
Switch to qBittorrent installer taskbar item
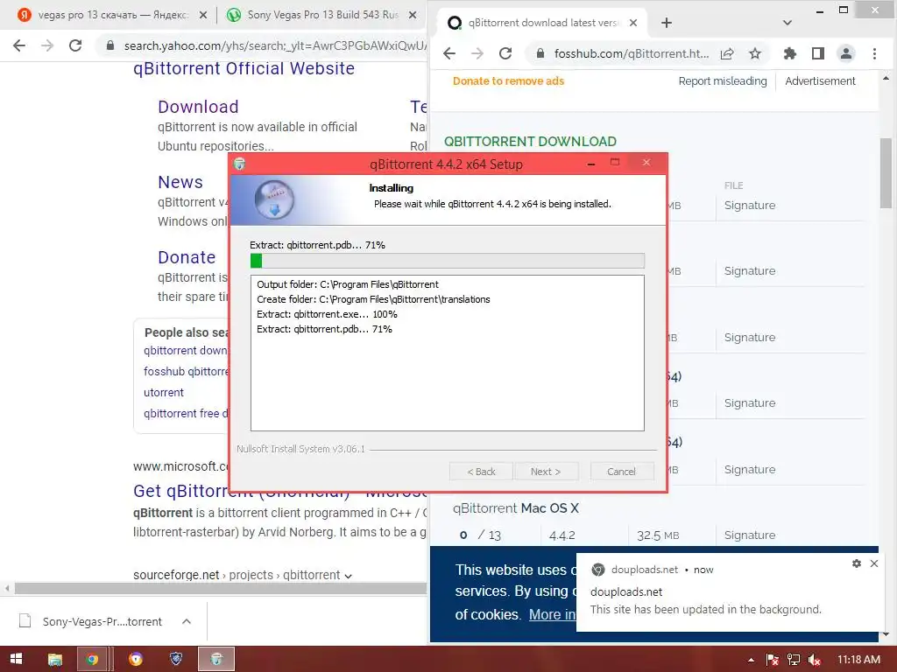point(216,660)
